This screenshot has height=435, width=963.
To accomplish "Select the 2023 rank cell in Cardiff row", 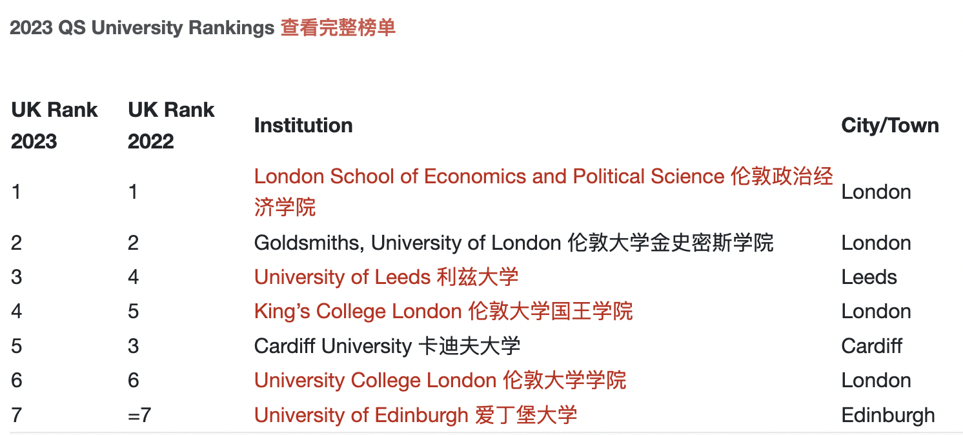I will [x=17, y=346].
